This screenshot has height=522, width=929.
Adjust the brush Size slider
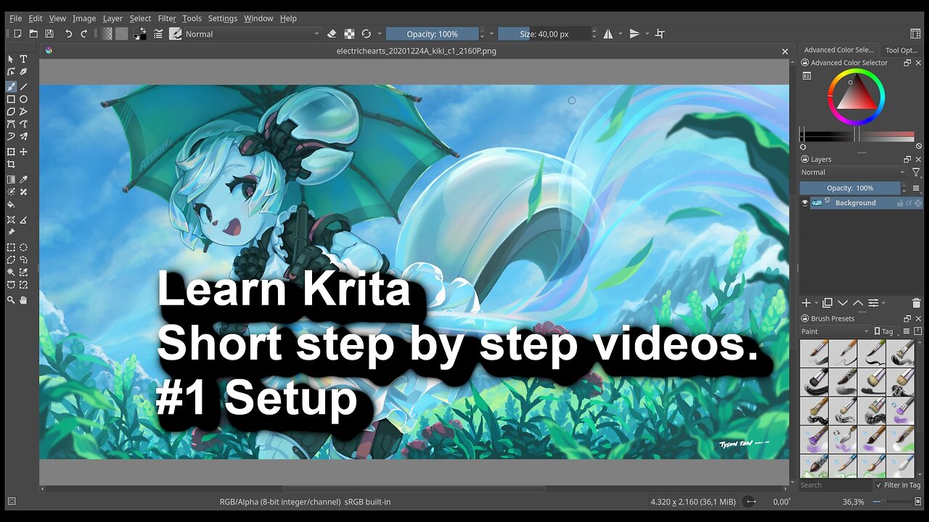[546, 33]
